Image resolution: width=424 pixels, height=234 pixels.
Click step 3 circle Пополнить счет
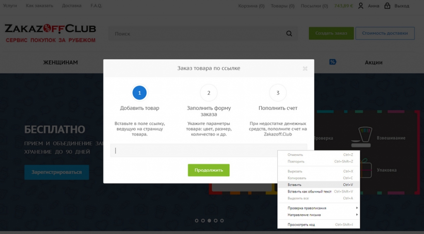point(278,93)
